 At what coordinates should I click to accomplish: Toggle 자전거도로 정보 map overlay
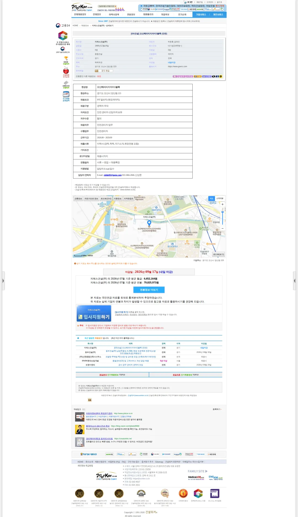91,198
